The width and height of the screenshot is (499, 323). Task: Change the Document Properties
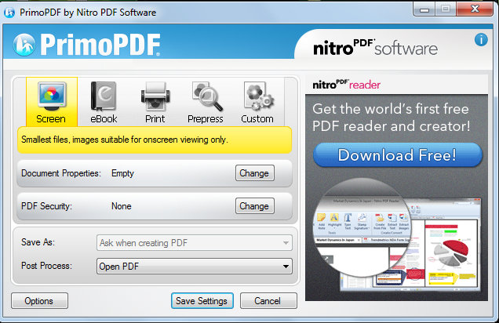click(254, 173)
